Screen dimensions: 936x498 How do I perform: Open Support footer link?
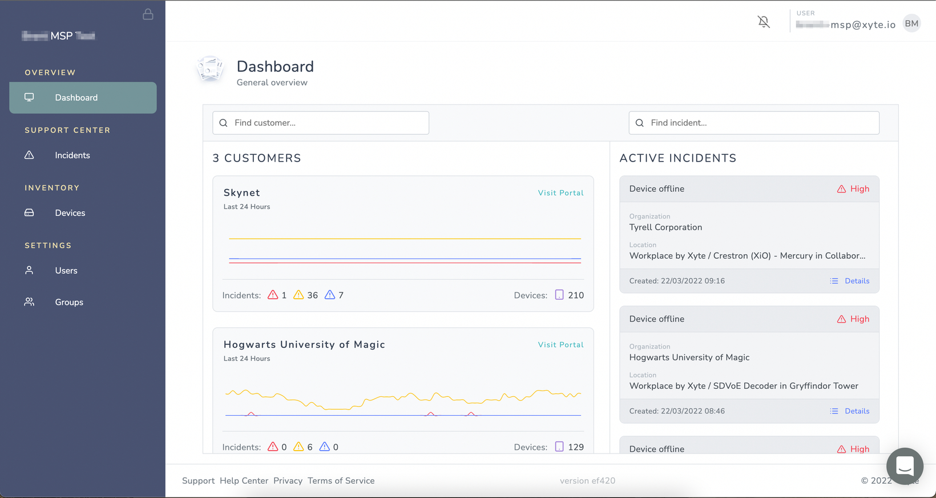(198, 481)
